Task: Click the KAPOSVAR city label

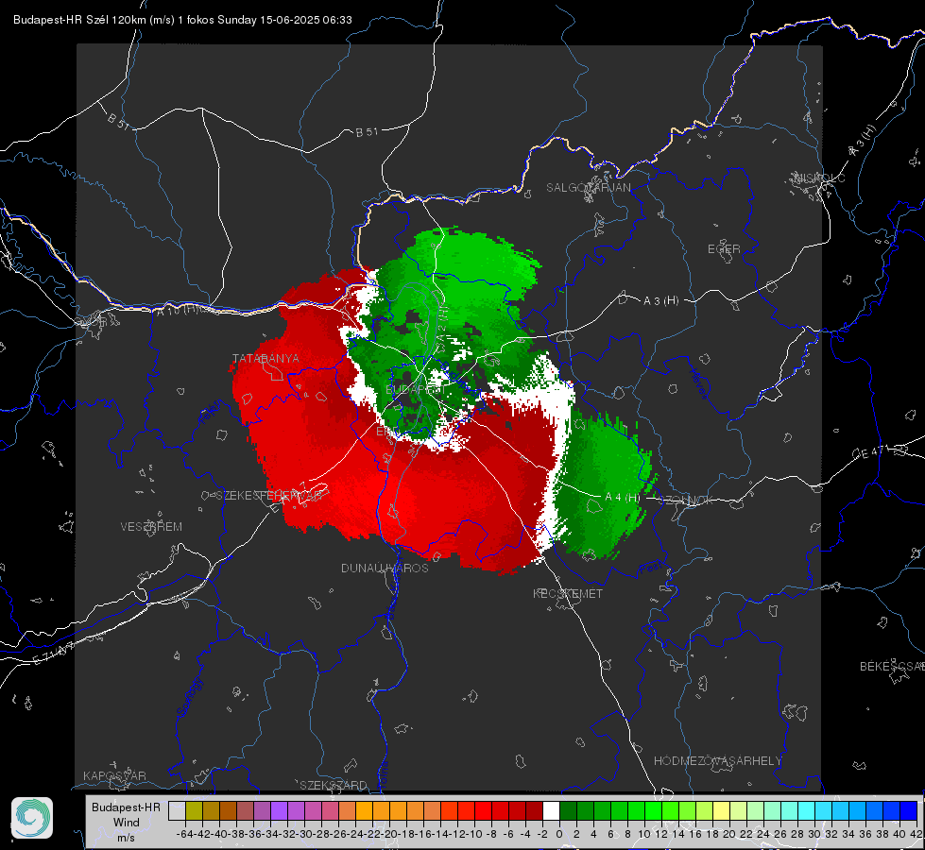Action: click(114, 775)
